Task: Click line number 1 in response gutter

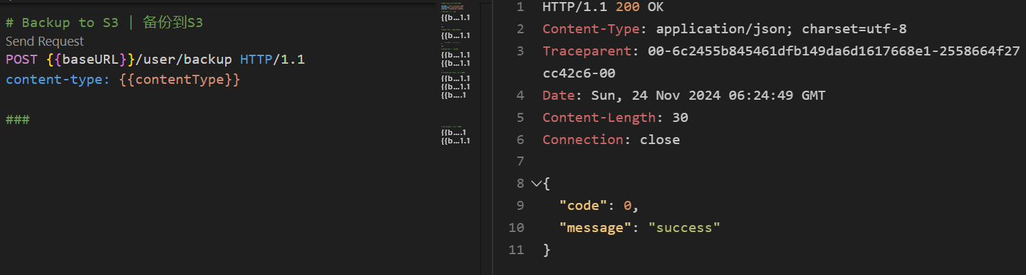Action: pyautogui.click(x=520, y=7)
